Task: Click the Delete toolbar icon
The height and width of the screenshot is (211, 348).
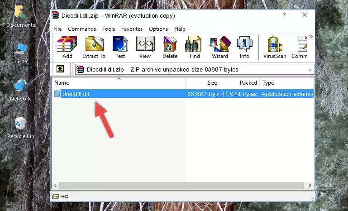Action: click(x=170, y=47)
